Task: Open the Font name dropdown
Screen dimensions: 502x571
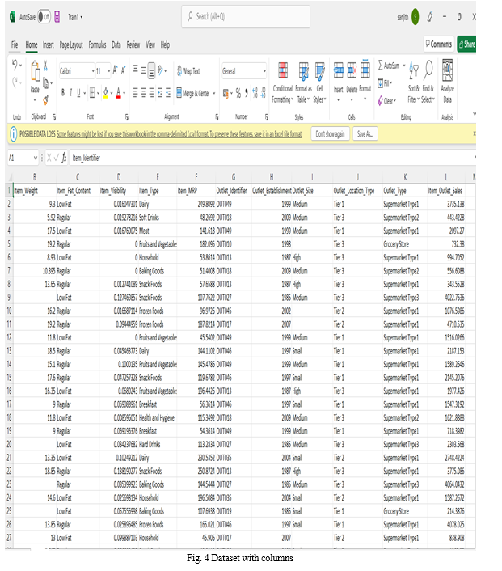Action: [x=93, y=71]
